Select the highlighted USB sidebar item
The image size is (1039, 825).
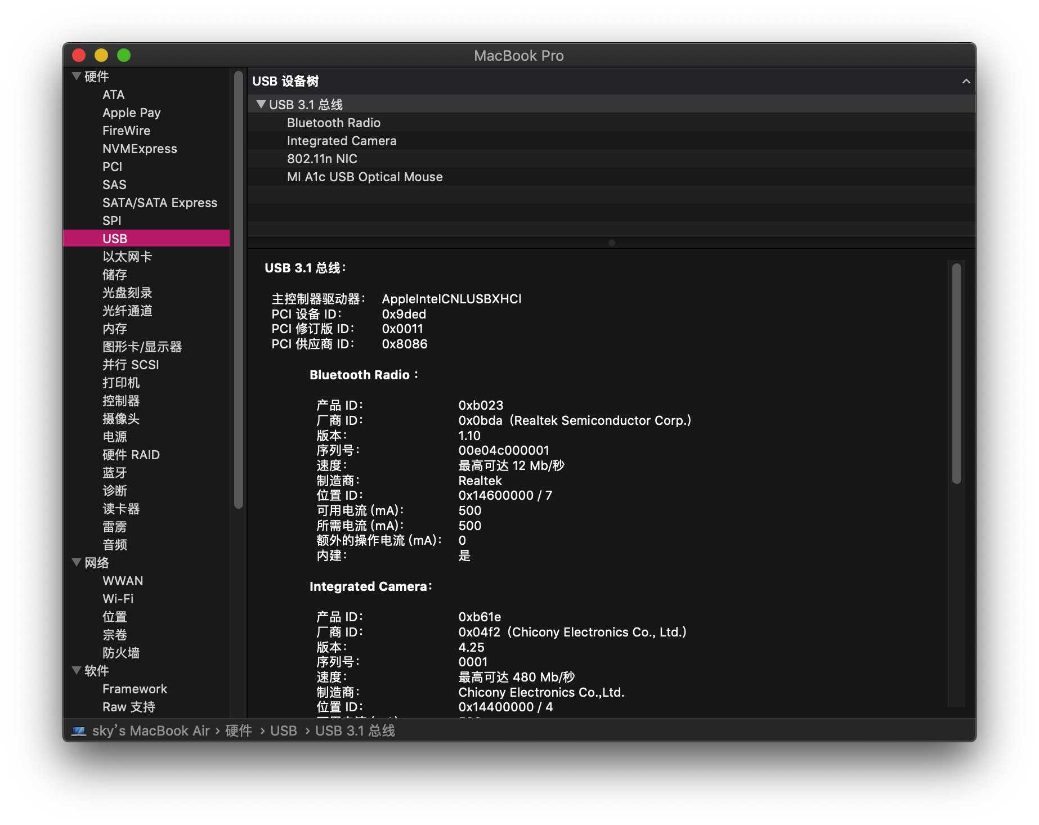[146, 238]
